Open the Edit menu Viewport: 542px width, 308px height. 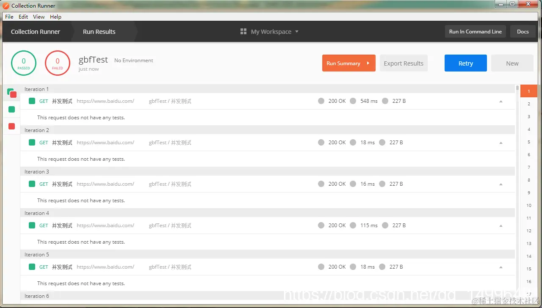pos(23,16)
